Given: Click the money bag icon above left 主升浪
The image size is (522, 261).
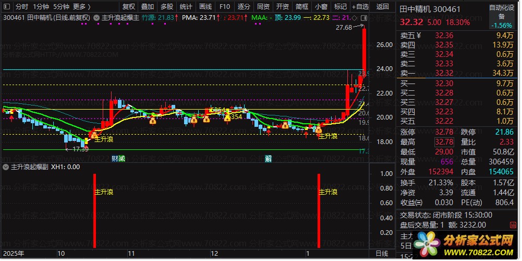Looking at the screenshot, I should [x=94, y=134].
